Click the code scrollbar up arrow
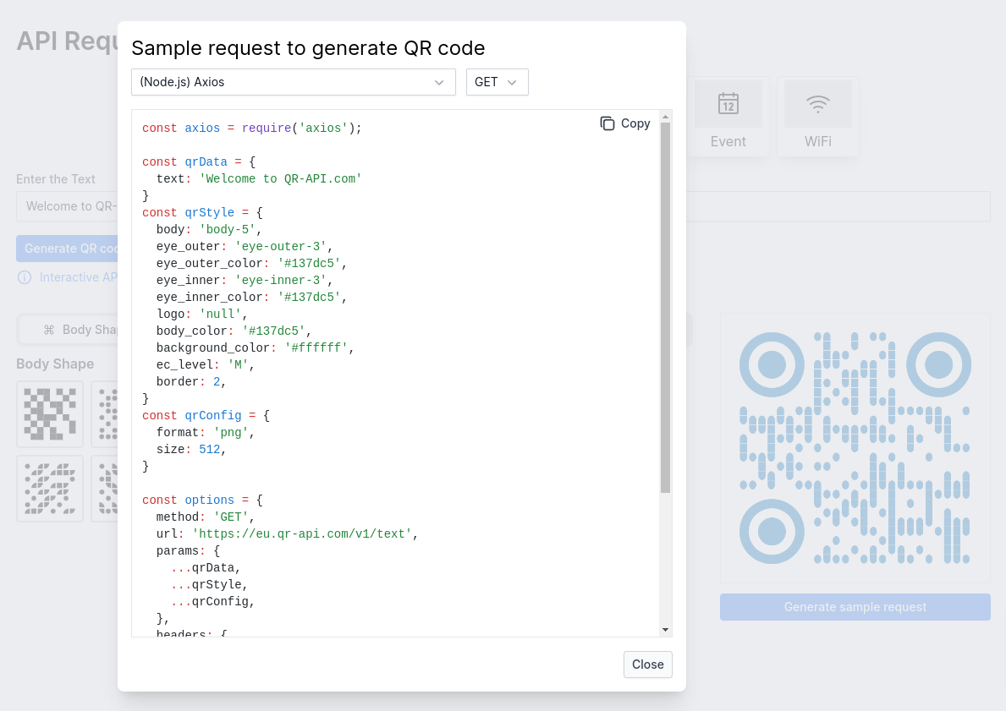The image size is (1006, 711). 665,116
